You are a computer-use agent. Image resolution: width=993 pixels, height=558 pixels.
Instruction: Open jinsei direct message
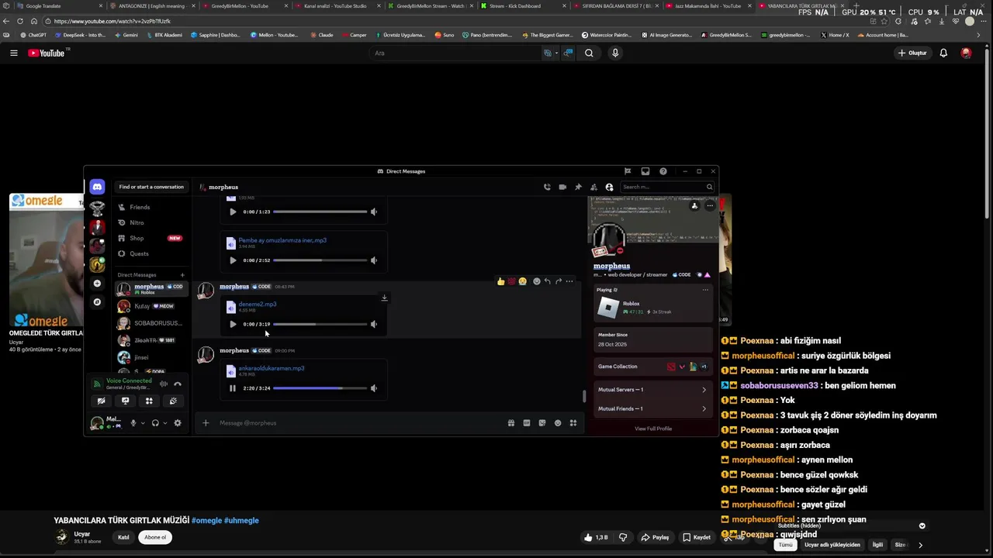(152, 357)
